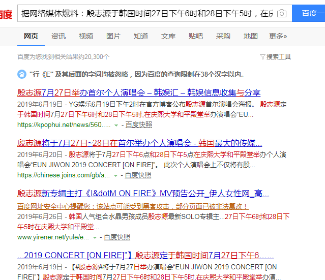Screen dimensions: 325x280
Task: Open 百度快照 for yirener.net result
Action: click(x=117, y=237)
